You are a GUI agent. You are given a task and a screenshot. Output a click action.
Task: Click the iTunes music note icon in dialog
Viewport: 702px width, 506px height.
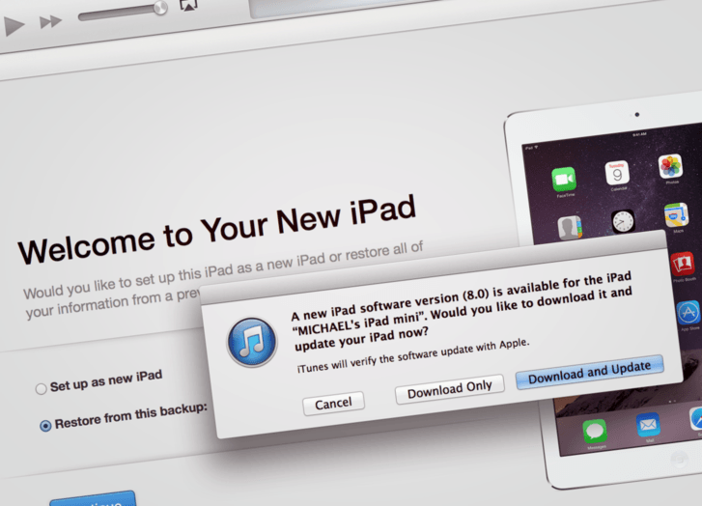(x=253, y=343)
